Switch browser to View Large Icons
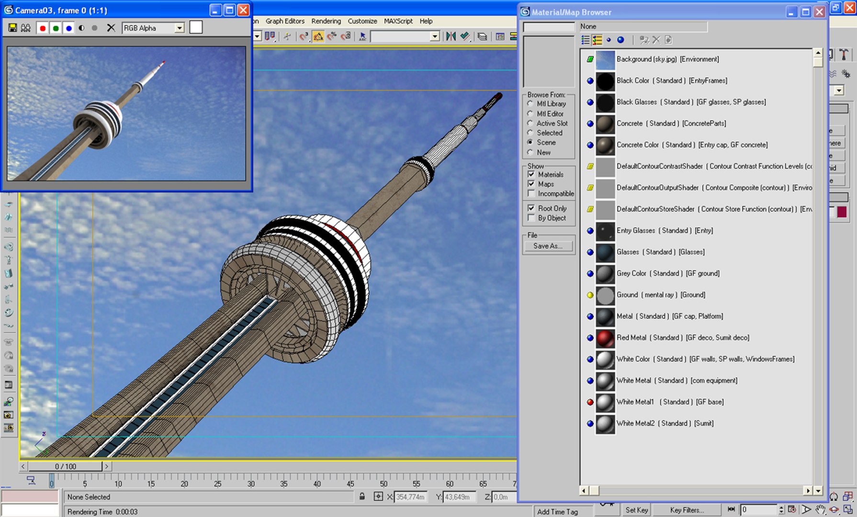857x517 pixels. coord(620,40)
